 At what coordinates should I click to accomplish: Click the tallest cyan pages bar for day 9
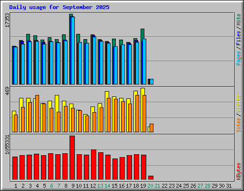(x=73, y=51)
